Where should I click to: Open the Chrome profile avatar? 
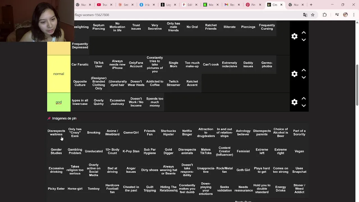click(345, 15)
